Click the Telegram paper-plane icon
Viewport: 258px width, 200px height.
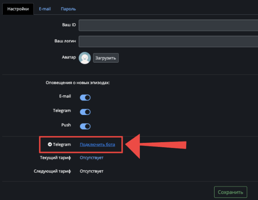(x=50, y=144)
